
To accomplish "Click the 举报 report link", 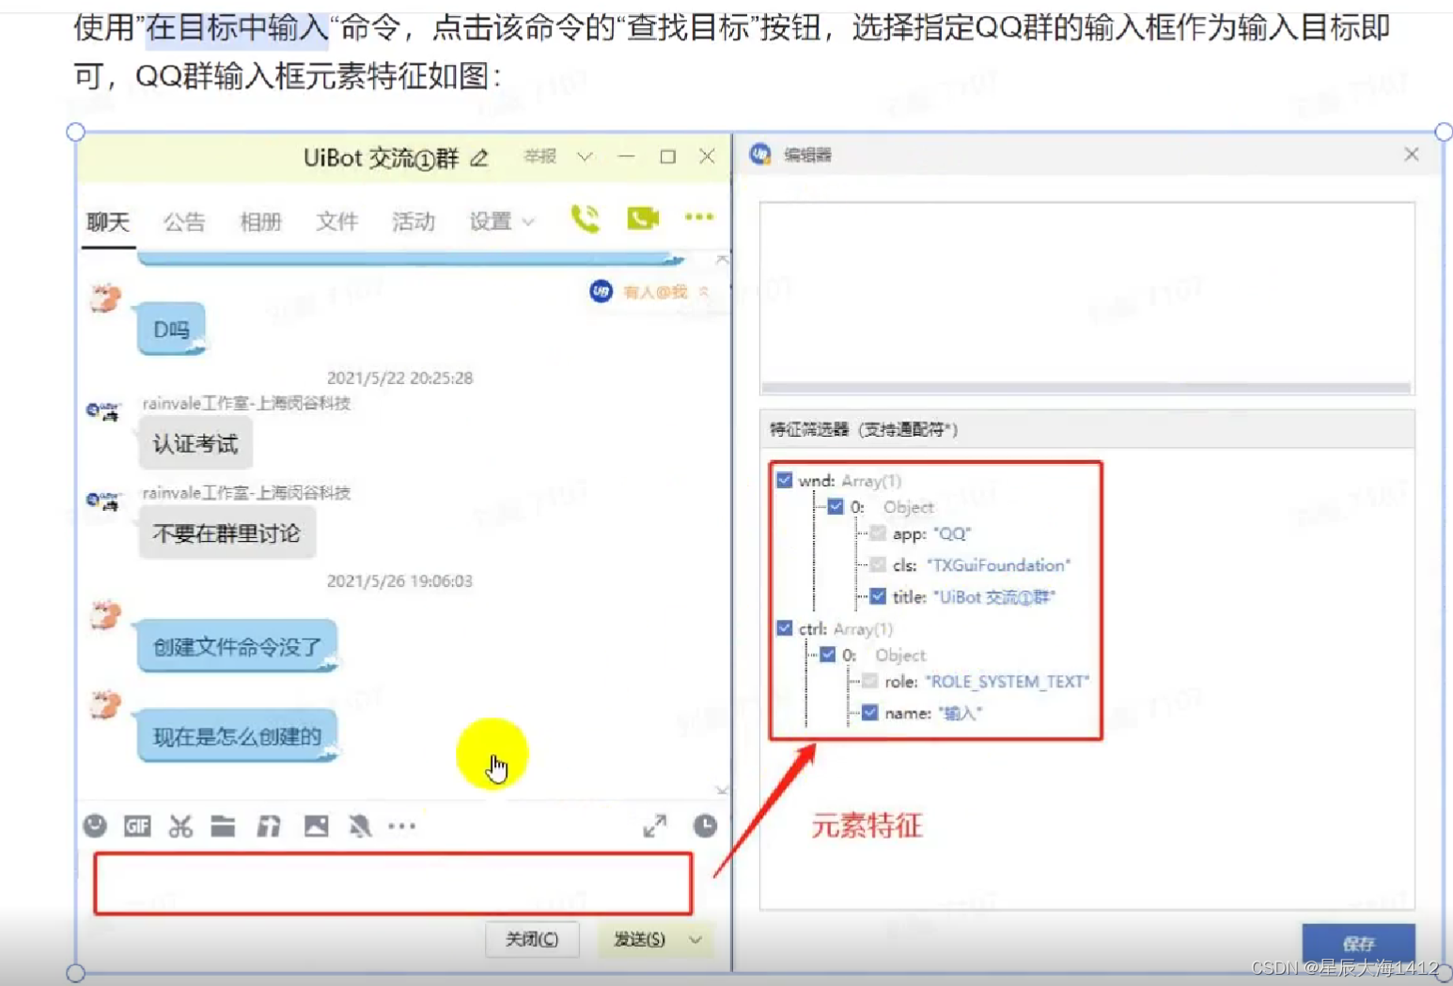I will 540,156.
